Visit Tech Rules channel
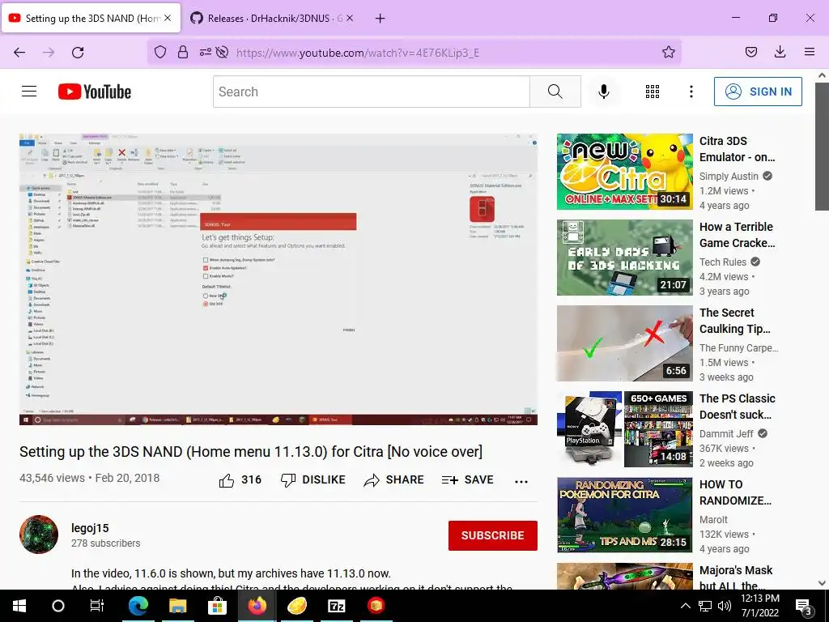This screenshot has height=622, width=829. [723, 262]
